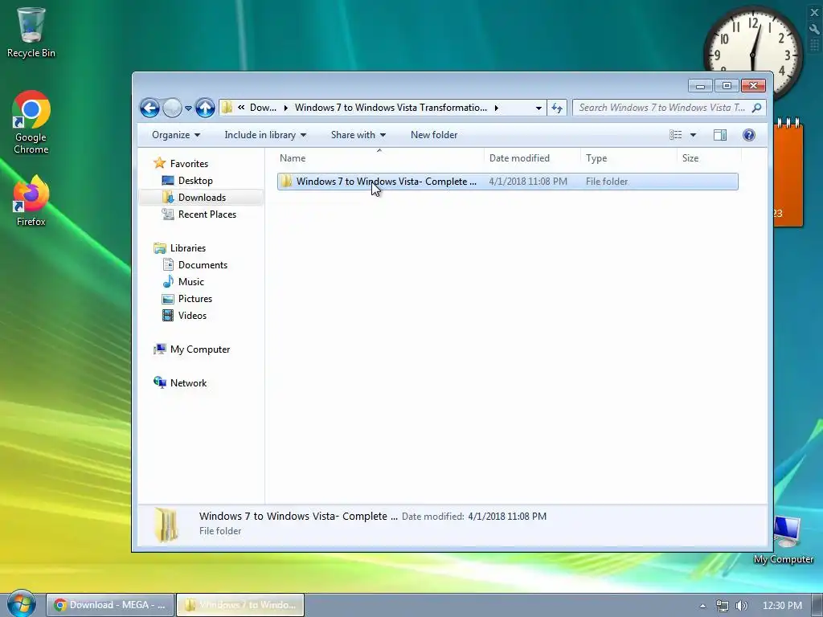Open the Organize menu
The height and width of the screenshot is (617, 823).
pos(176,135)
